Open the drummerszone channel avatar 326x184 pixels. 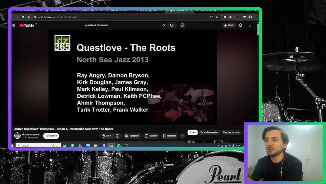[x=17, y=136]
